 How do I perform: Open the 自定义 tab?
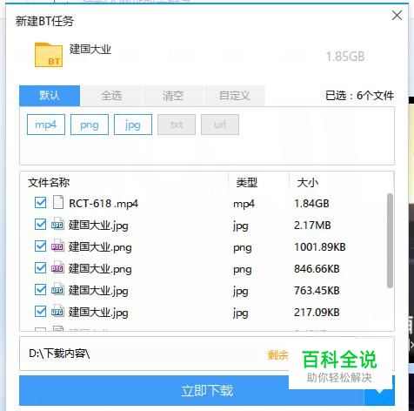[x=235, y=96]
